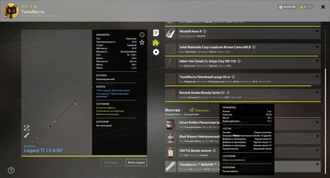Show info for Berserk Hooks Bloody Series S1
This screenshot has width=330, height=178.
click(x=228, y=93)
